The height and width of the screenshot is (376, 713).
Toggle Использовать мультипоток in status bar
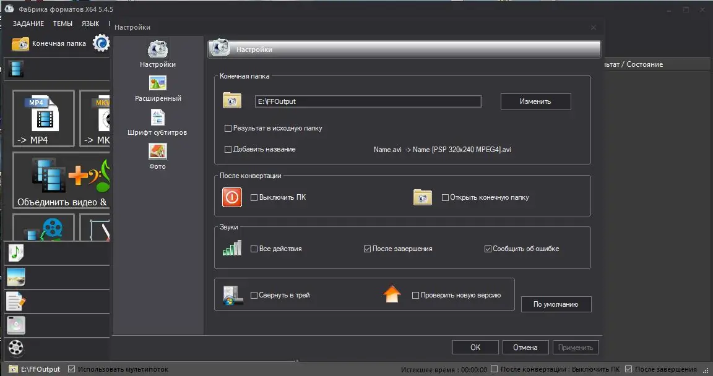click(71, 369)
